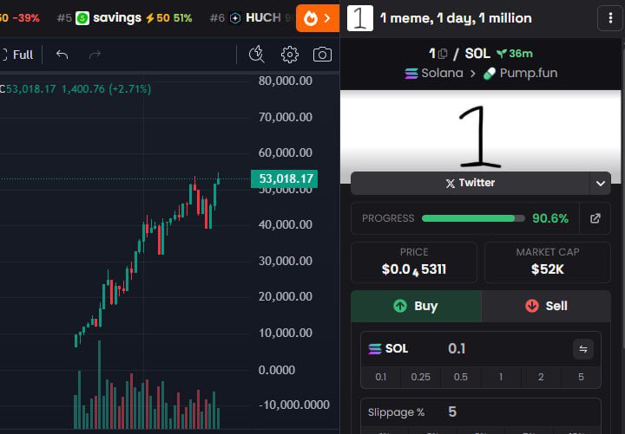
Task: Choose the 0.25 SOL preset amount
Action: [420, 377]
